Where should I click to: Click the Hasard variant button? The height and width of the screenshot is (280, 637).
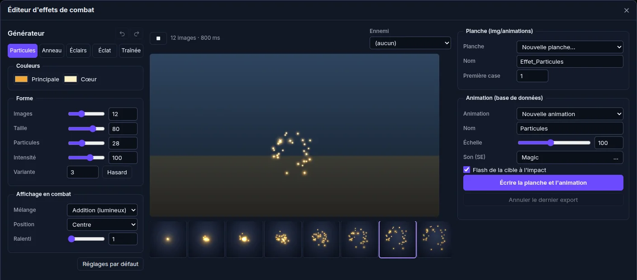coord(117,172)
